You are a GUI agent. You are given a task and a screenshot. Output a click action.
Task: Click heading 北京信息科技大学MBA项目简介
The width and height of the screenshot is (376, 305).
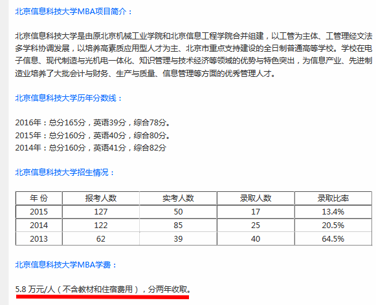pyautogui.click(x=73, y=11)
